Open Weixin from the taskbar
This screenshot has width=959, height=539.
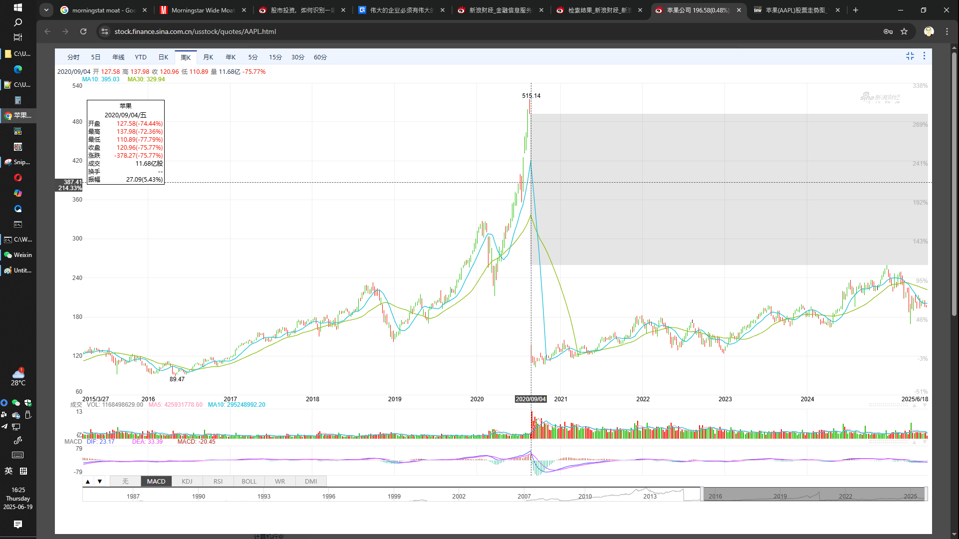pos(18,255)
